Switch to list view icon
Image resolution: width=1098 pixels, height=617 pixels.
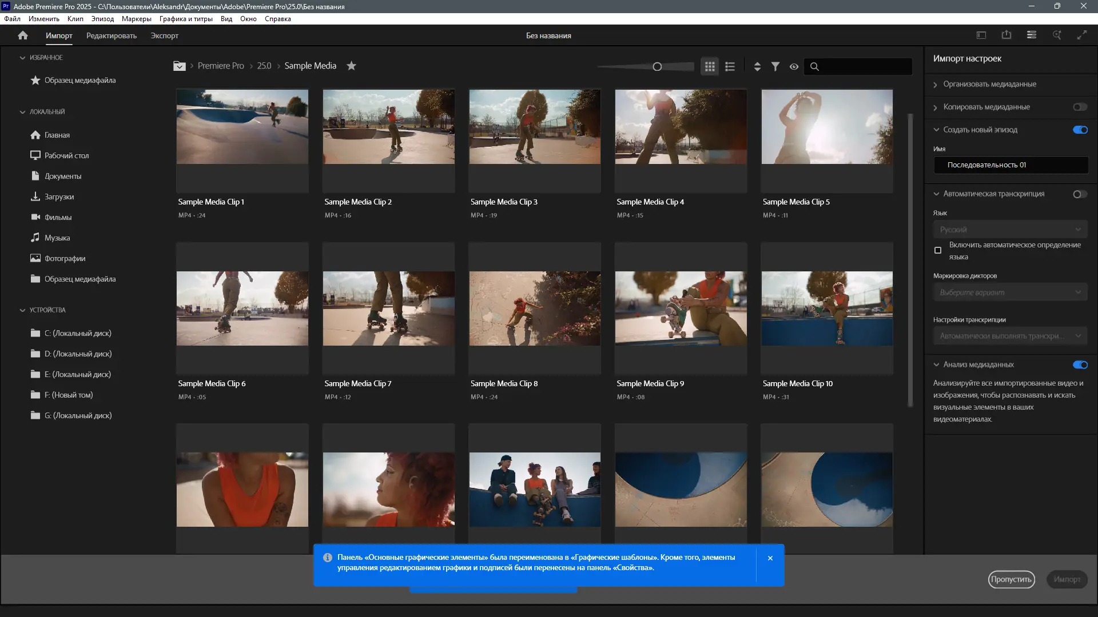[730, 66]
